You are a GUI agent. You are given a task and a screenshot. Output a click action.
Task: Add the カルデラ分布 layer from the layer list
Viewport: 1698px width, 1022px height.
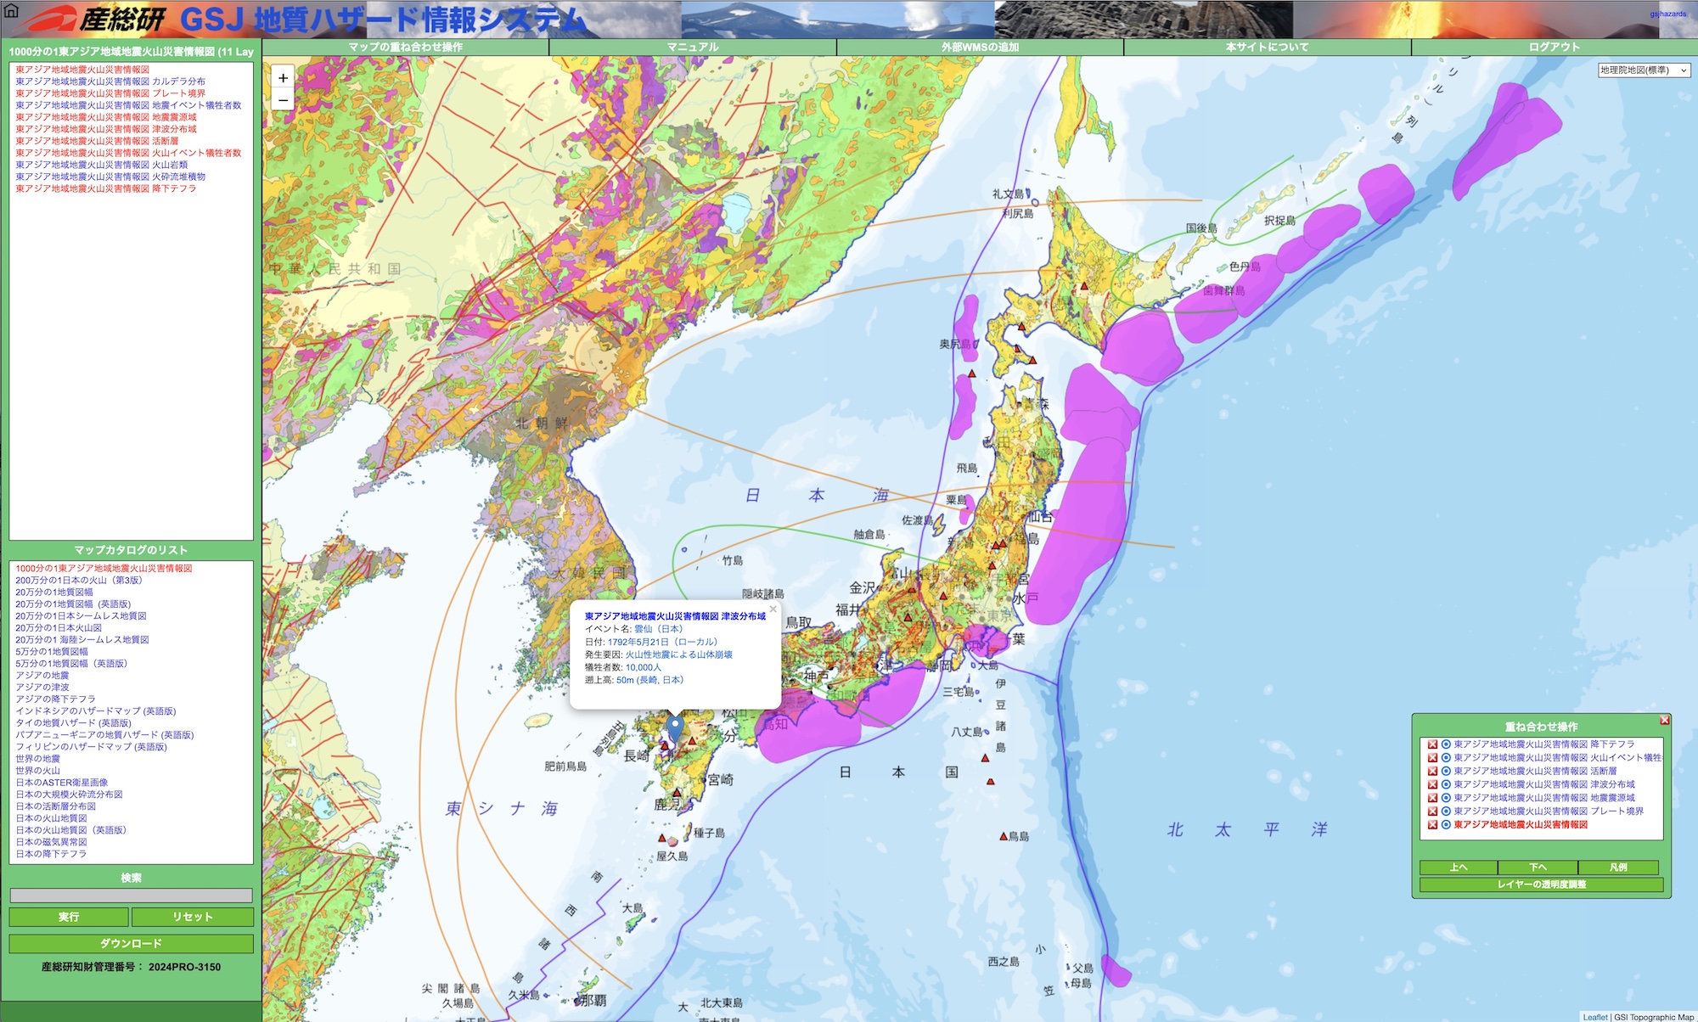click(110, 81)
